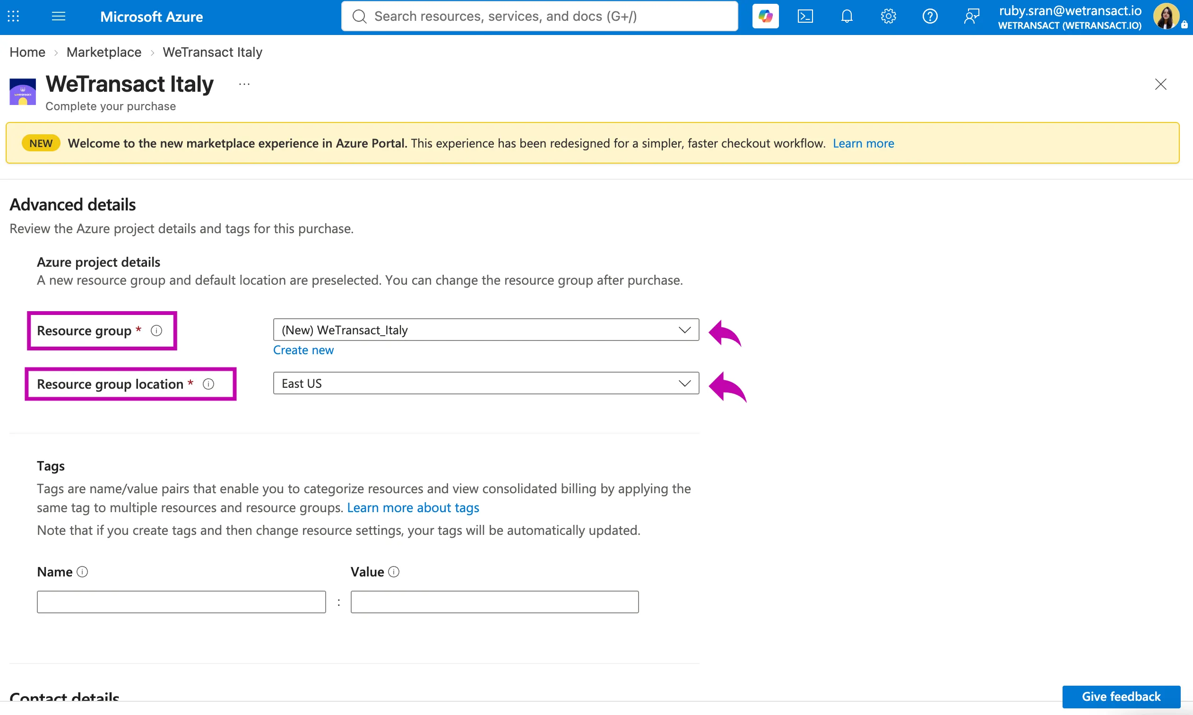Click the Advanced details heading
This screenshot has width=1193, height=715.
tap(73, 205)
